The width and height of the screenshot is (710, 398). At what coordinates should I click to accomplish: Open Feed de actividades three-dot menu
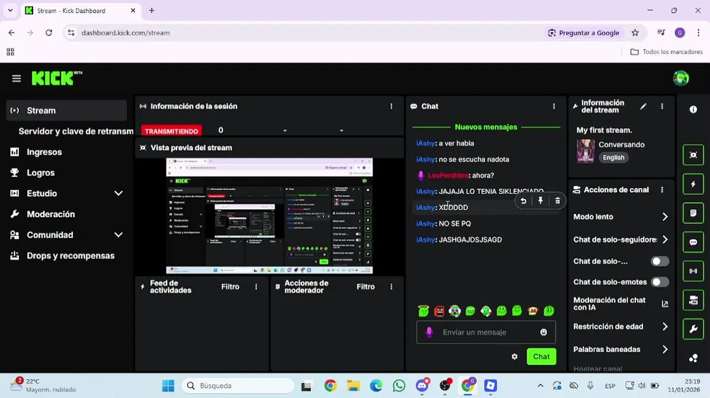coord(256,286)
